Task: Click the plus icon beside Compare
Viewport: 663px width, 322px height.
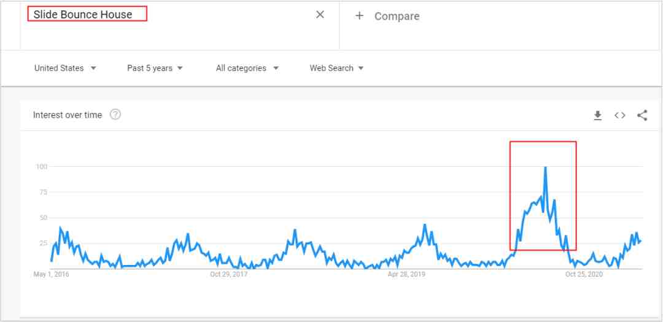Action: pos(359,15)
